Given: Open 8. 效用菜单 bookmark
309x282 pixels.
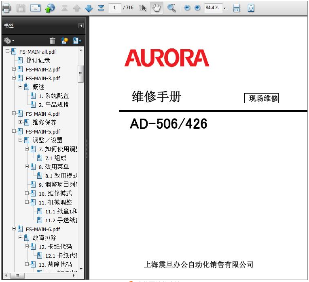Looking at the screenshot, I should tap(54, 167).
